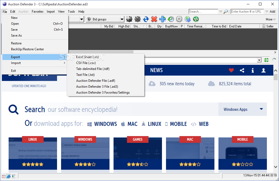Click the blue plus add icon
279x181 pixels.
click(x=163, y=19)
